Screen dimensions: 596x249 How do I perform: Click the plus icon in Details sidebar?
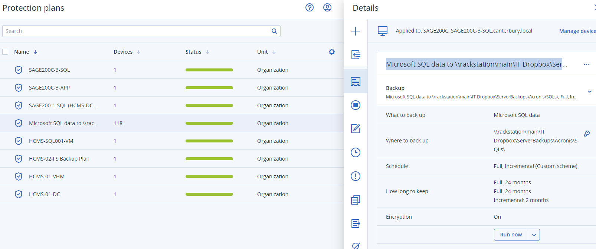point(356,31)
